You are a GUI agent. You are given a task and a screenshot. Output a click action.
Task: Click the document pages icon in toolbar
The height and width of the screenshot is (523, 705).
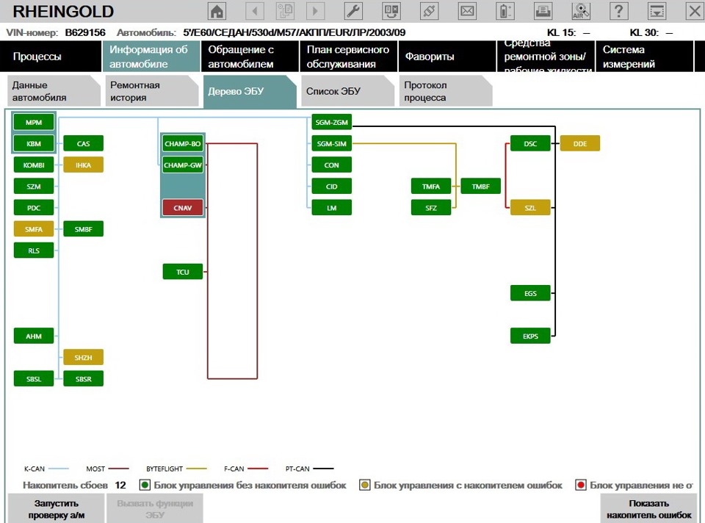(x=285, y=11)
